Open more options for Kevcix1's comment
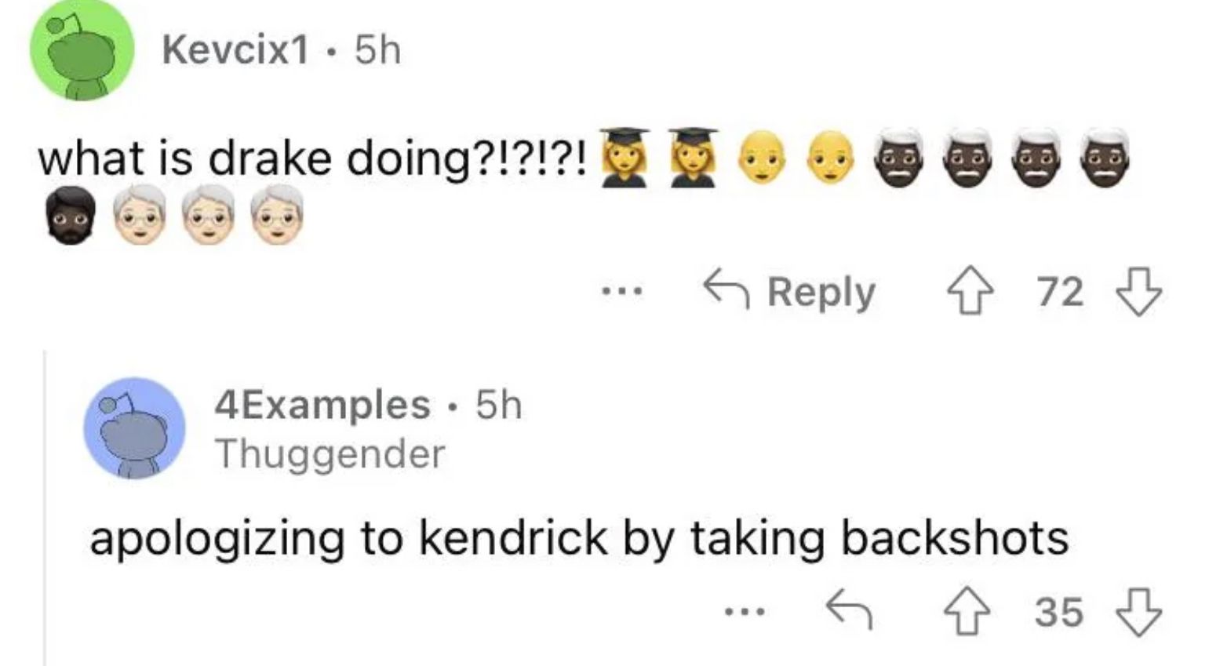This screenshot has height=666, width=1209. [622, 293]
